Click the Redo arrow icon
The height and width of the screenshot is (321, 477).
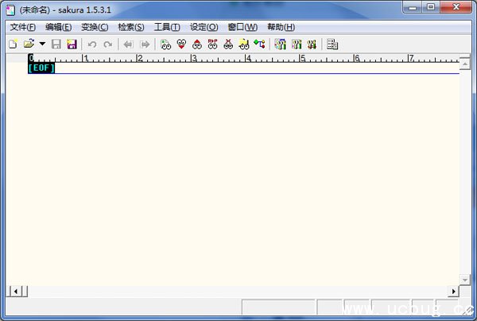pos(107,44)
